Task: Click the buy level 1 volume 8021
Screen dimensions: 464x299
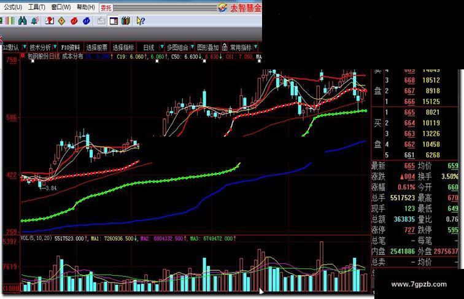Action: point(433,112)
